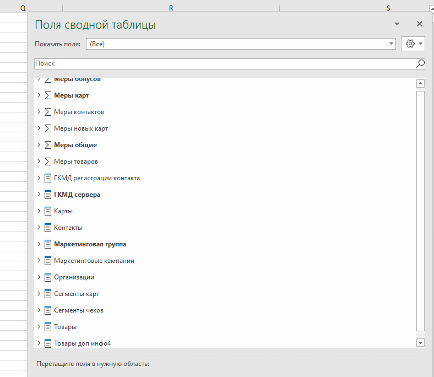Click scrollbar down arrow in field list
The width and height of the screenshot is (434, 377).
(x=421, y=343)
